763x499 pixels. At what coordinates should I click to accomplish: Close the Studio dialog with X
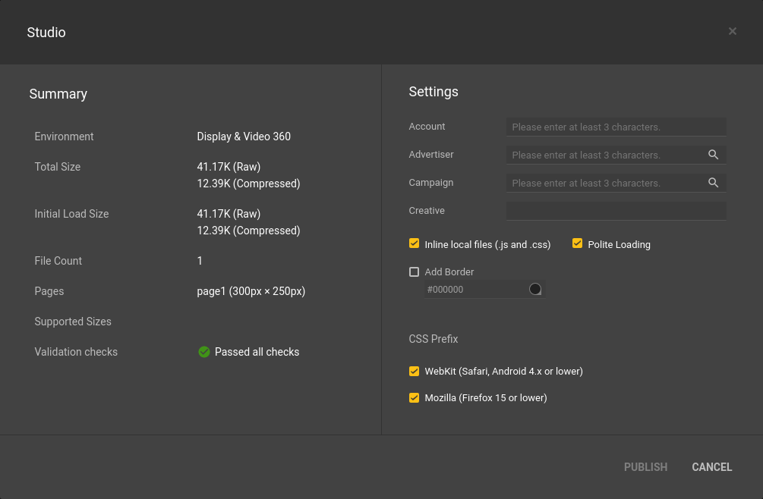732,31
